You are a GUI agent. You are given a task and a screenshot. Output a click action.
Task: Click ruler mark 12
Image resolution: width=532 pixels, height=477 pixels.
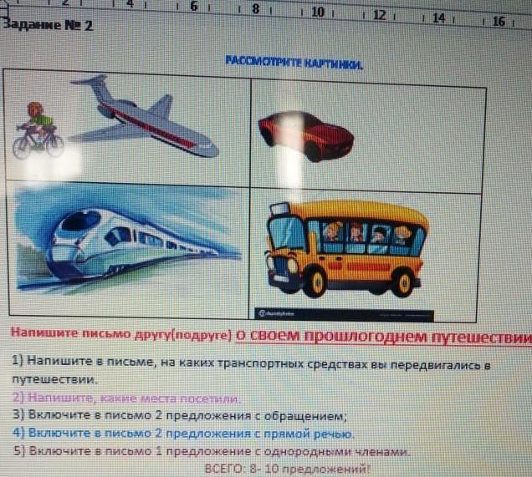[x=379, y=15]
